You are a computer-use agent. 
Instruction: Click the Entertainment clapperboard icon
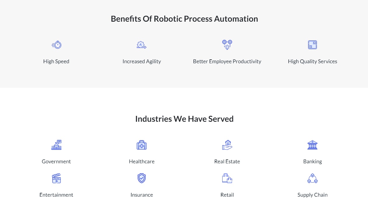point(56,178)
